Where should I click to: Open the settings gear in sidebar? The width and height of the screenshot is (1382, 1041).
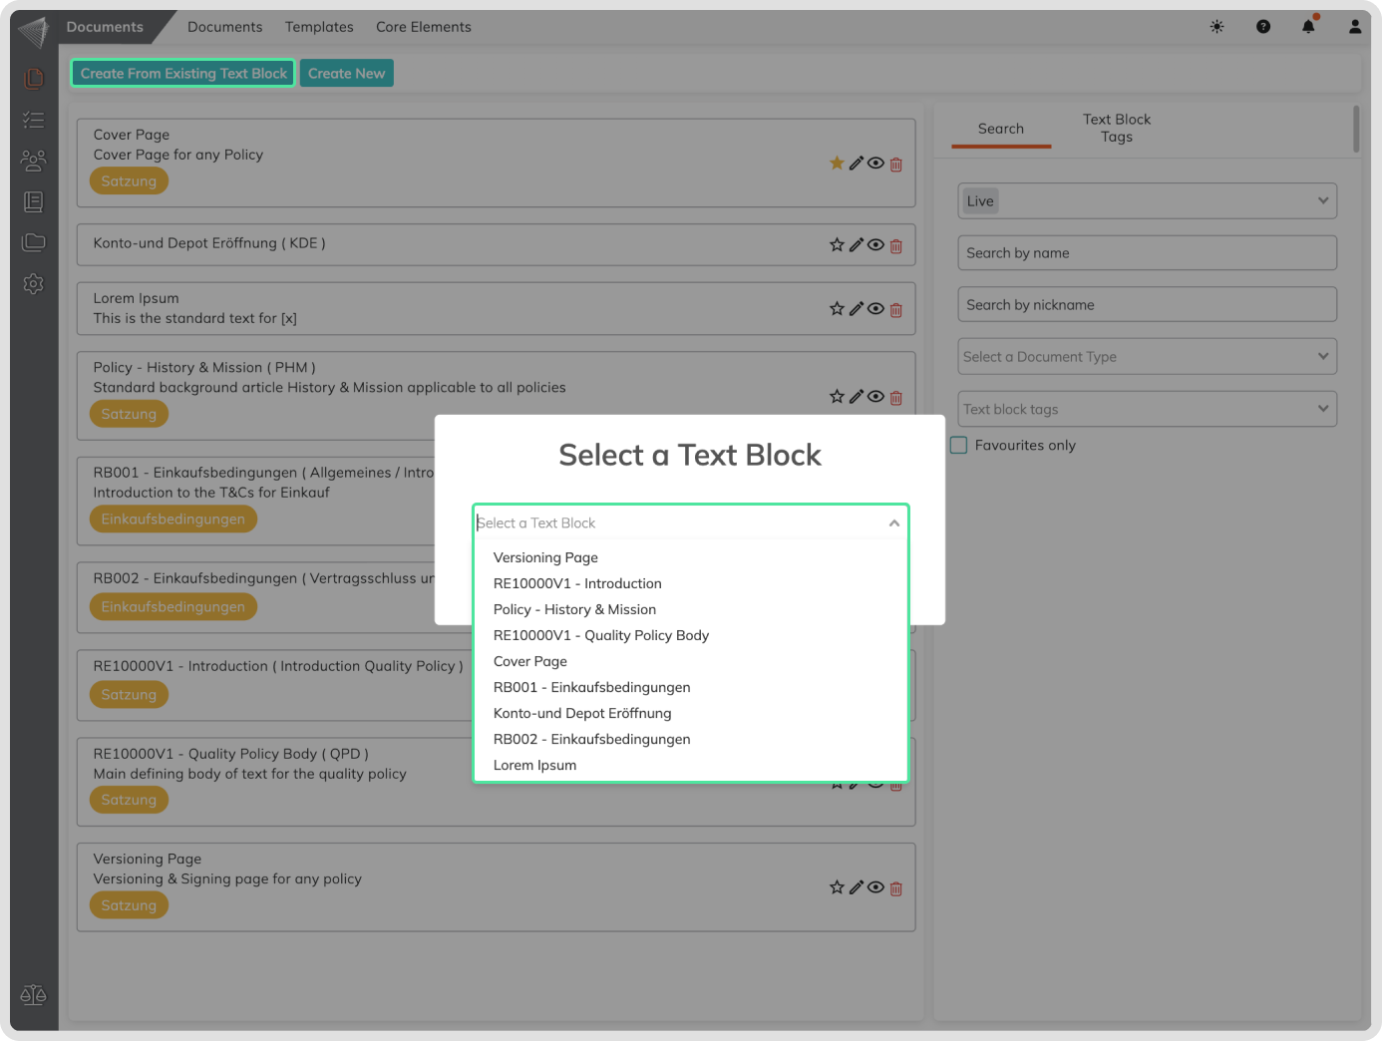[x=33, y=284]
